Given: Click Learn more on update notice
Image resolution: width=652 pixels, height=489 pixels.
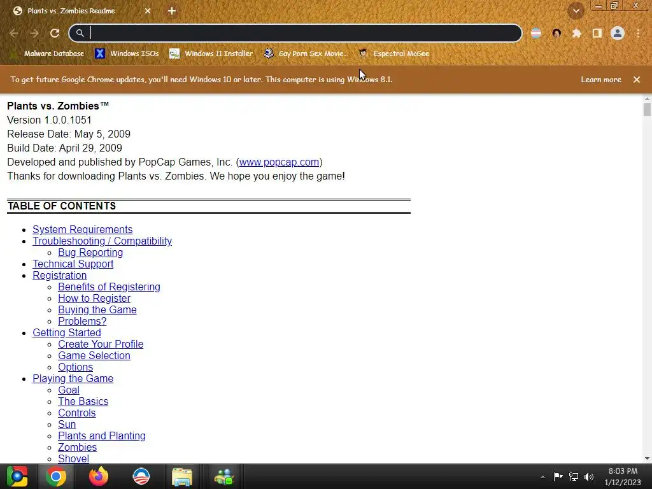Looking at the screenshot, I should point(601,80).
